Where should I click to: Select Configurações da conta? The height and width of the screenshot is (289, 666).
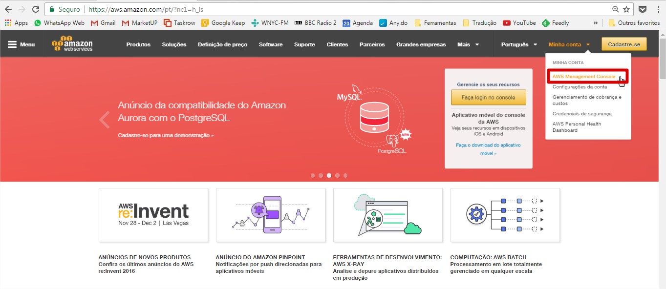[x=580, y=87]
